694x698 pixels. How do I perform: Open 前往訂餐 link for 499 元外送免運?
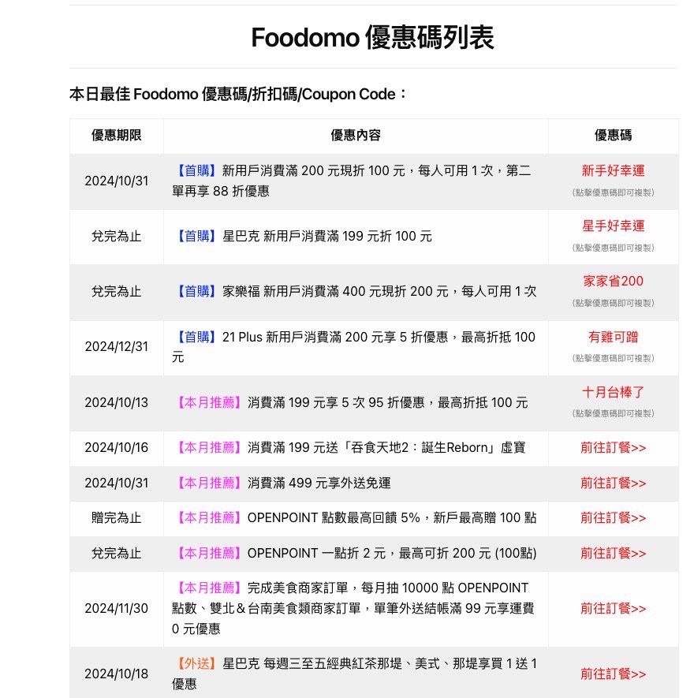(613, 483)
